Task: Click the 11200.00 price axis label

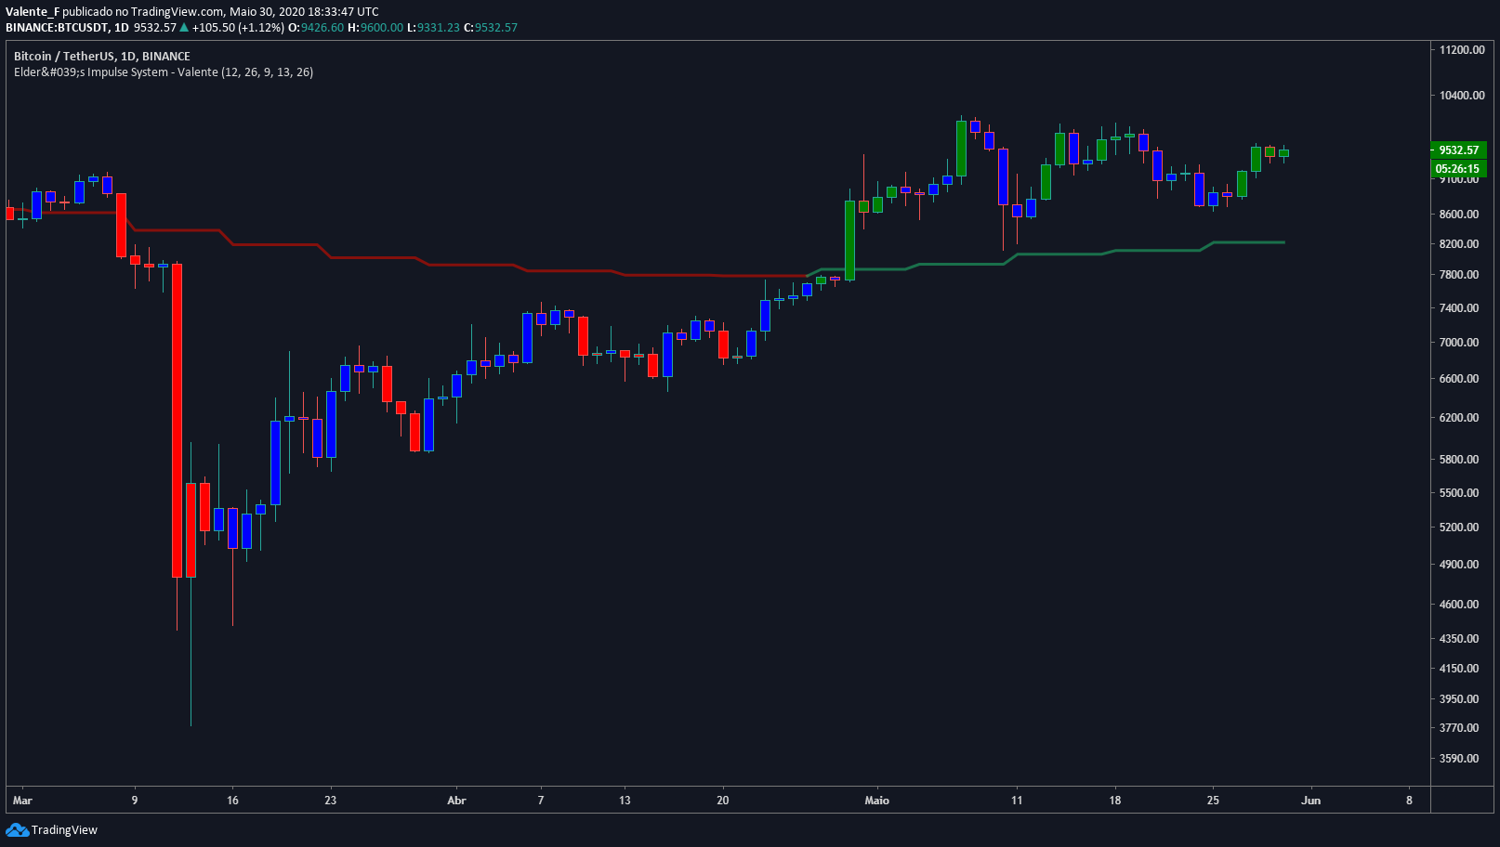Action: pos(1462,50)
